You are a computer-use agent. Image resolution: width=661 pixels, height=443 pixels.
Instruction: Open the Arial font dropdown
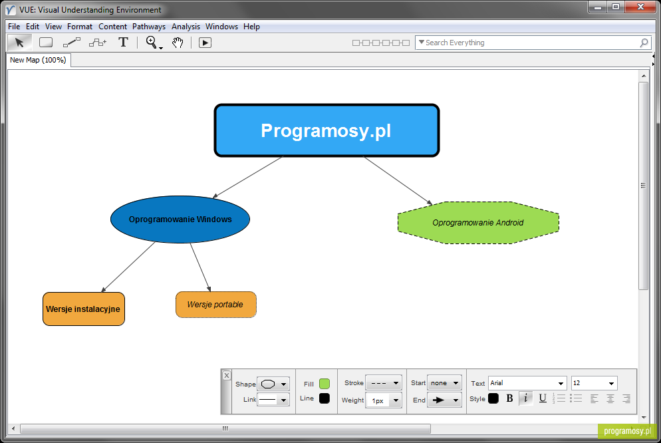(x=527, y=383)
